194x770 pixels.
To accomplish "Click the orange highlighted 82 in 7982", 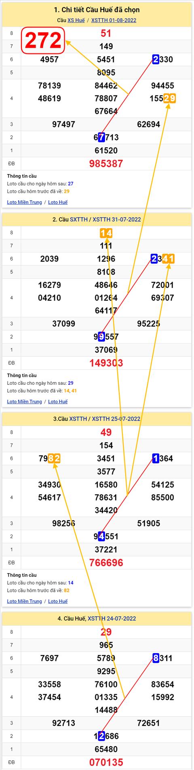I will pyautogui.click(x=54, y=458).
